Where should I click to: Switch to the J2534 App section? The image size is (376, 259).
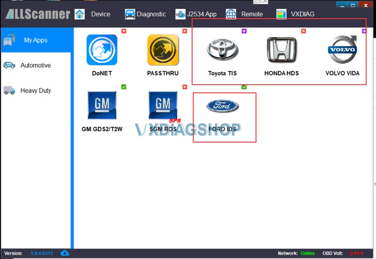coord(202,14)
